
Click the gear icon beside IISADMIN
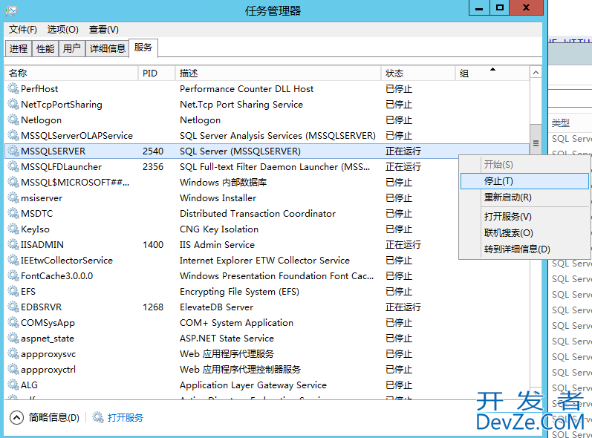(13, 244)
